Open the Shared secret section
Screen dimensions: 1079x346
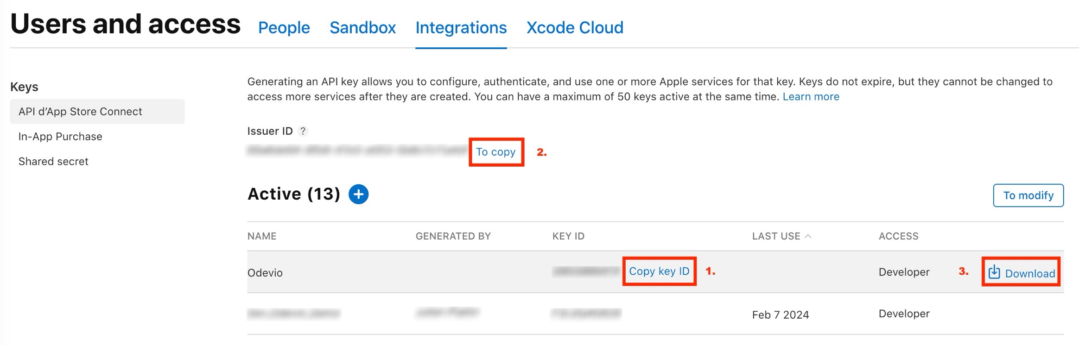53,162
